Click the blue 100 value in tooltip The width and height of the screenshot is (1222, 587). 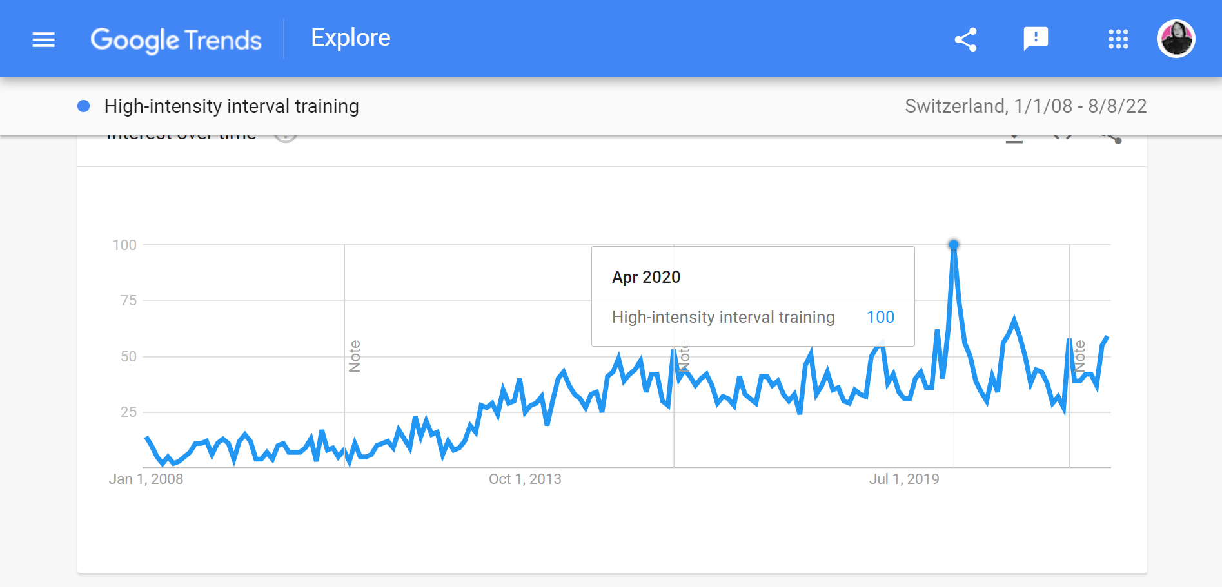(x=880, y=316)
